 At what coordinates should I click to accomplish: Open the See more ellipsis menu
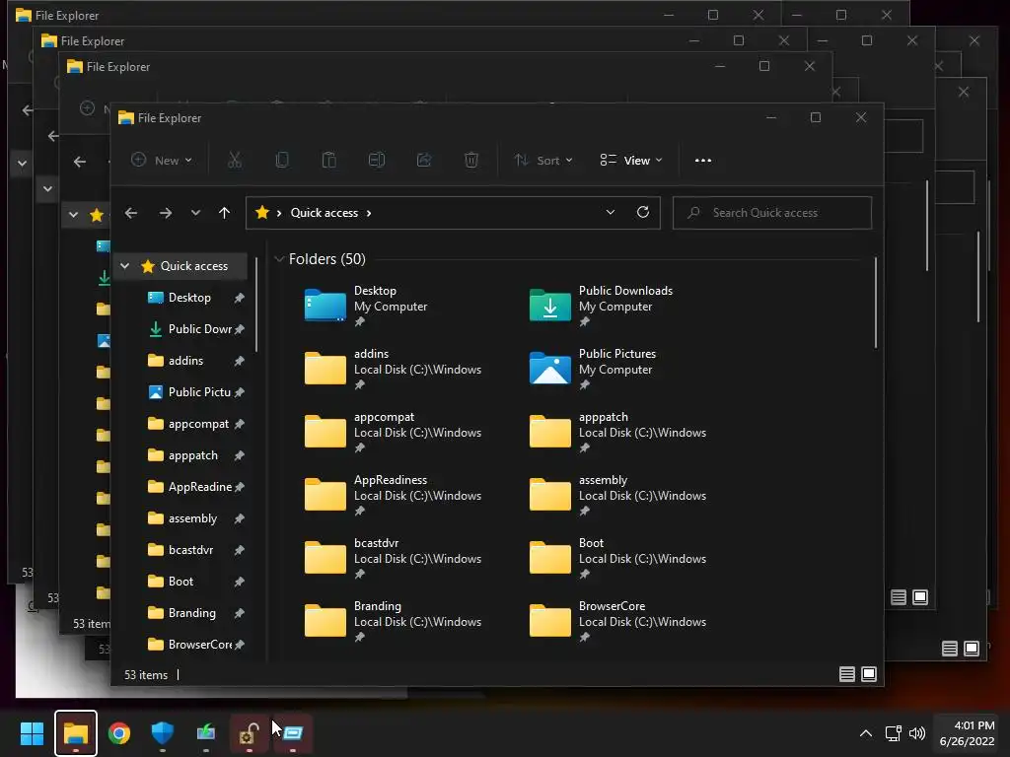point(702,161)
